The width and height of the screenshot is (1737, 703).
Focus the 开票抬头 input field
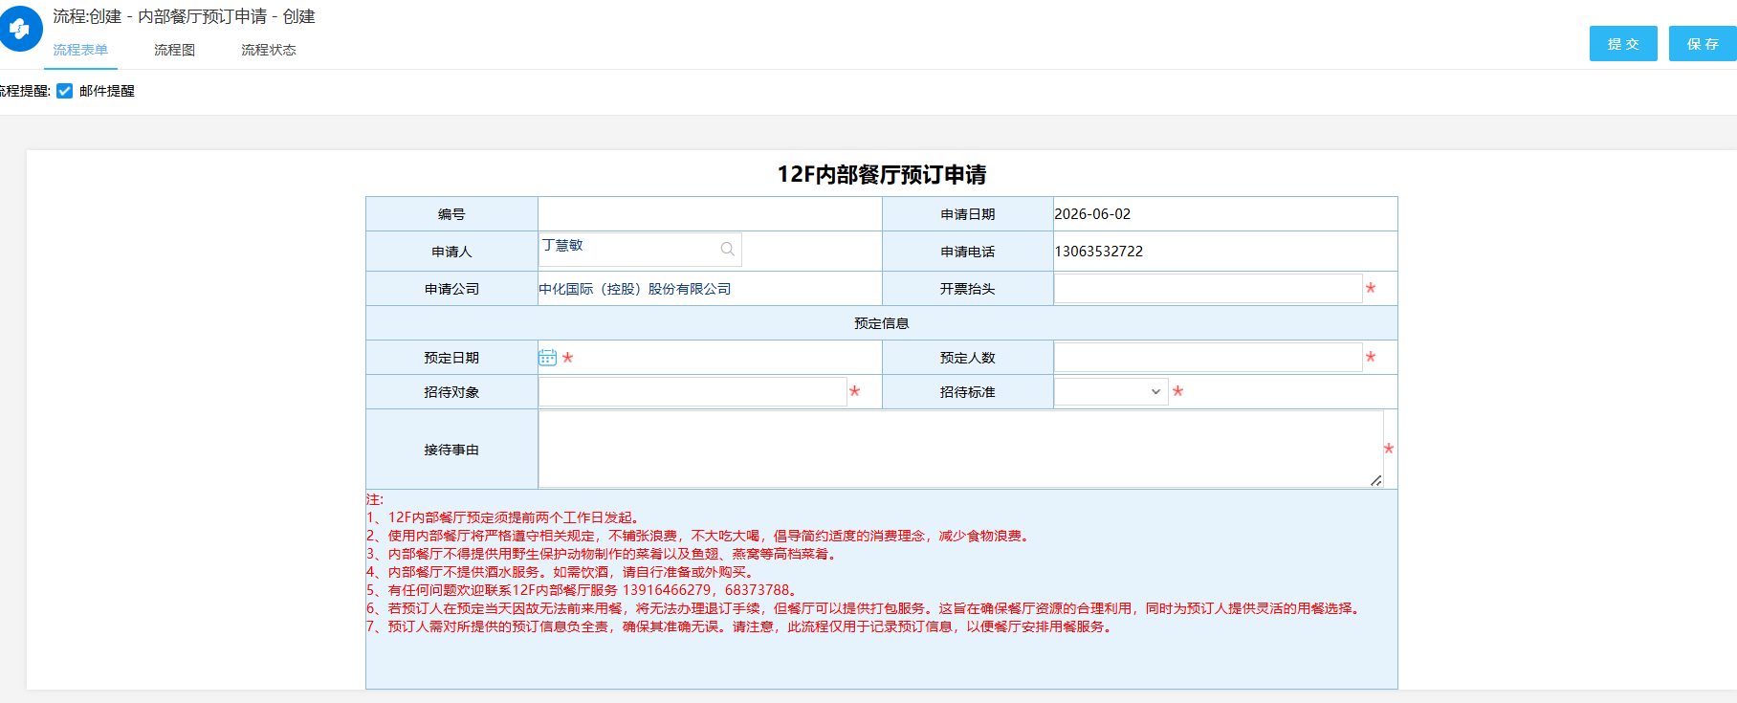[1208, 289]
